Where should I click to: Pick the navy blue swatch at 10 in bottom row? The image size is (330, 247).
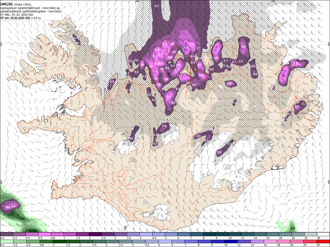tap(230, 241)
